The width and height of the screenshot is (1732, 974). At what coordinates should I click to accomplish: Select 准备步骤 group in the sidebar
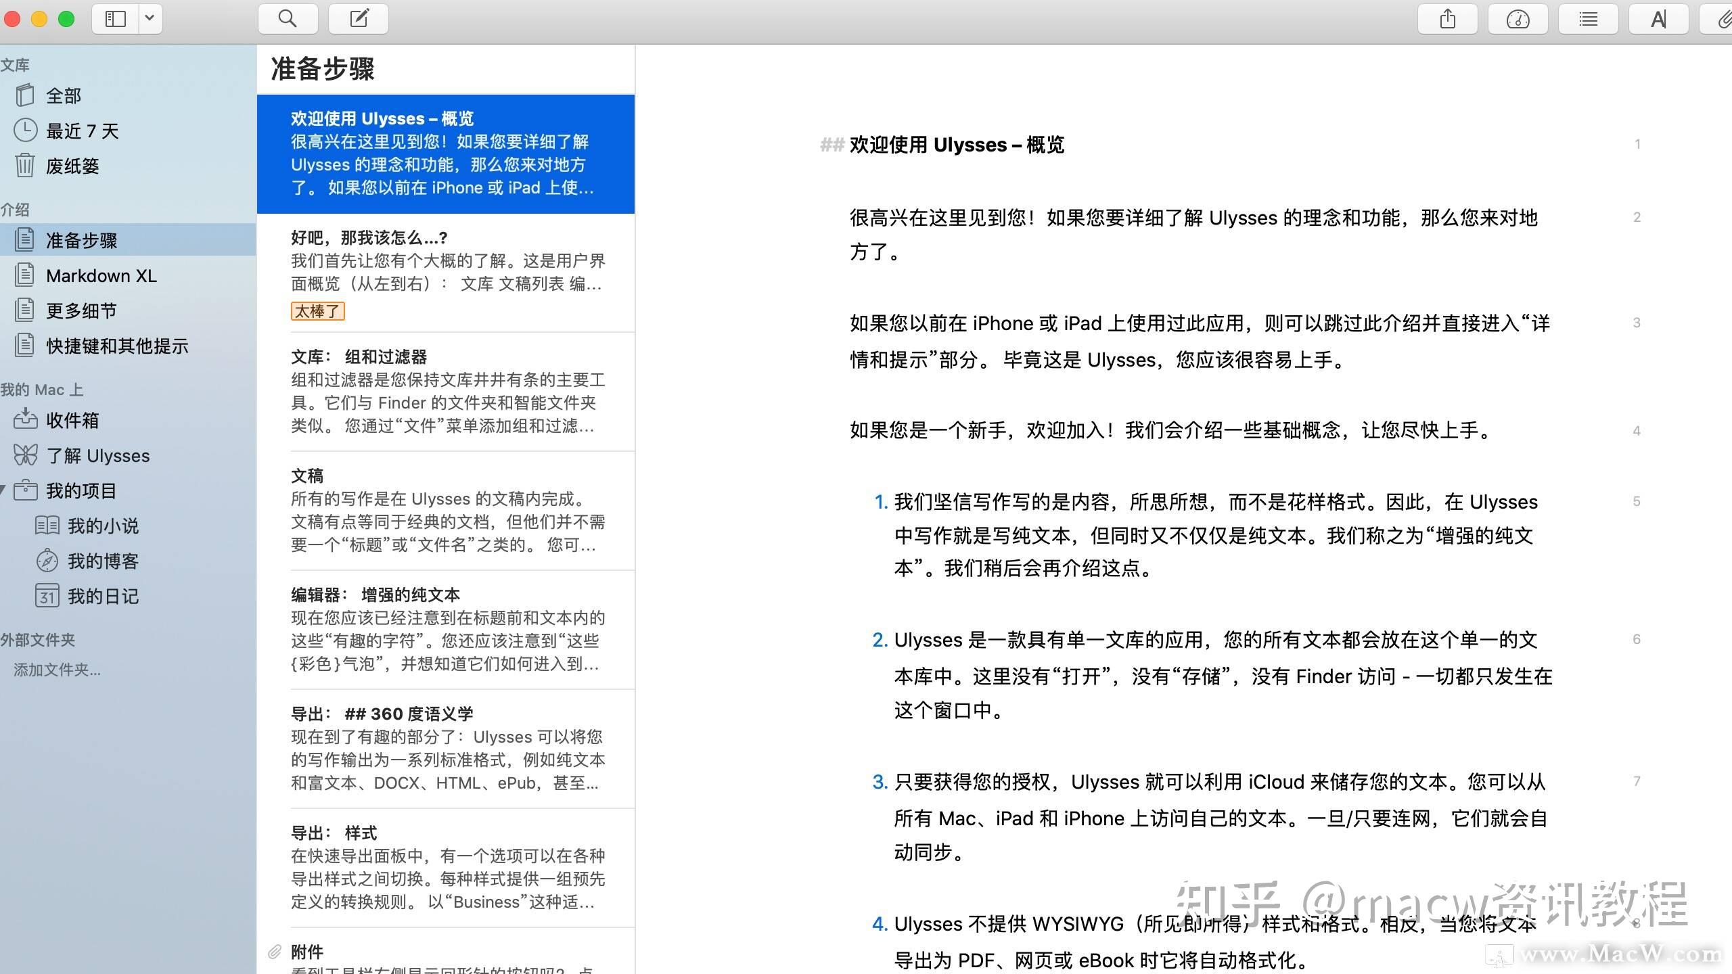(128, 240)
